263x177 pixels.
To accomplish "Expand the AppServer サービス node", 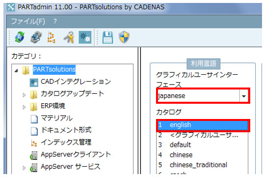I will pos(24,168).
